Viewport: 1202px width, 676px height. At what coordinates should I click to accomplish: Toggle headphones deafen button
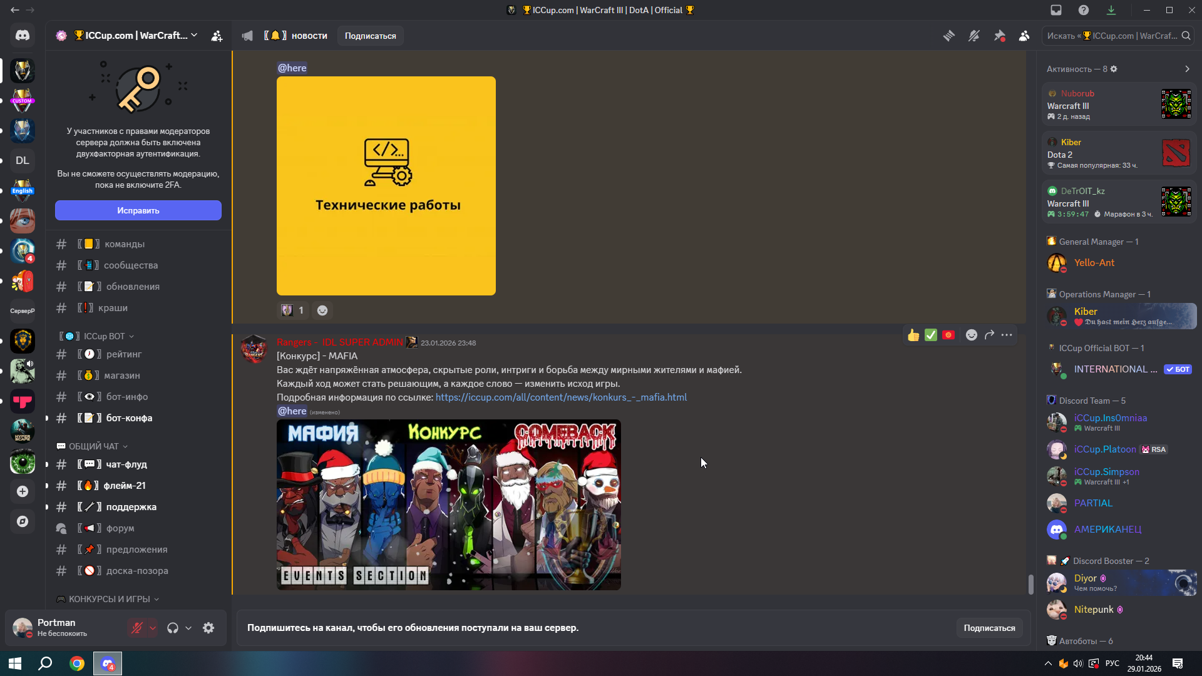coord(173,628)
